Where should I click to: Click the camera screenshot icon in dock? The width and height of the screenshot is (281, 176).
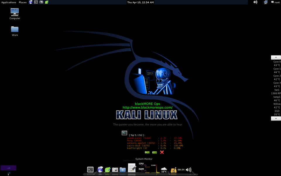pos(115,170)
